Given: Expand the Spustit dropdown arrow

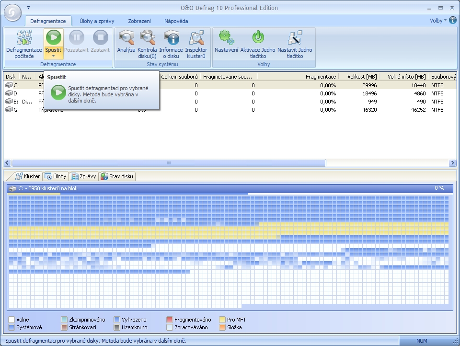Looking at the screenshot, I should click(53, 56).
